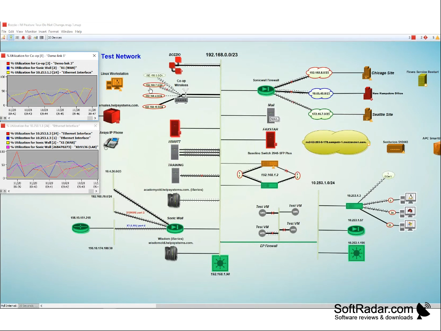Click the pie-chart mode button in top chart

pos(5,118)
